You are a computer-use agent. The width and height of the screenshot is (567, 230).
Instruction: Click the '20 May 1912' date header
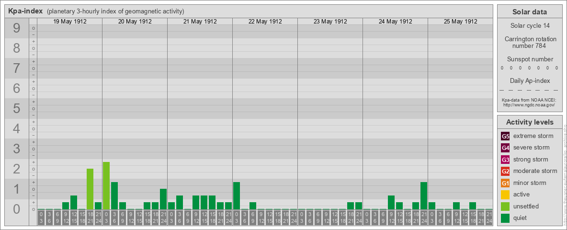coord(135,22)
